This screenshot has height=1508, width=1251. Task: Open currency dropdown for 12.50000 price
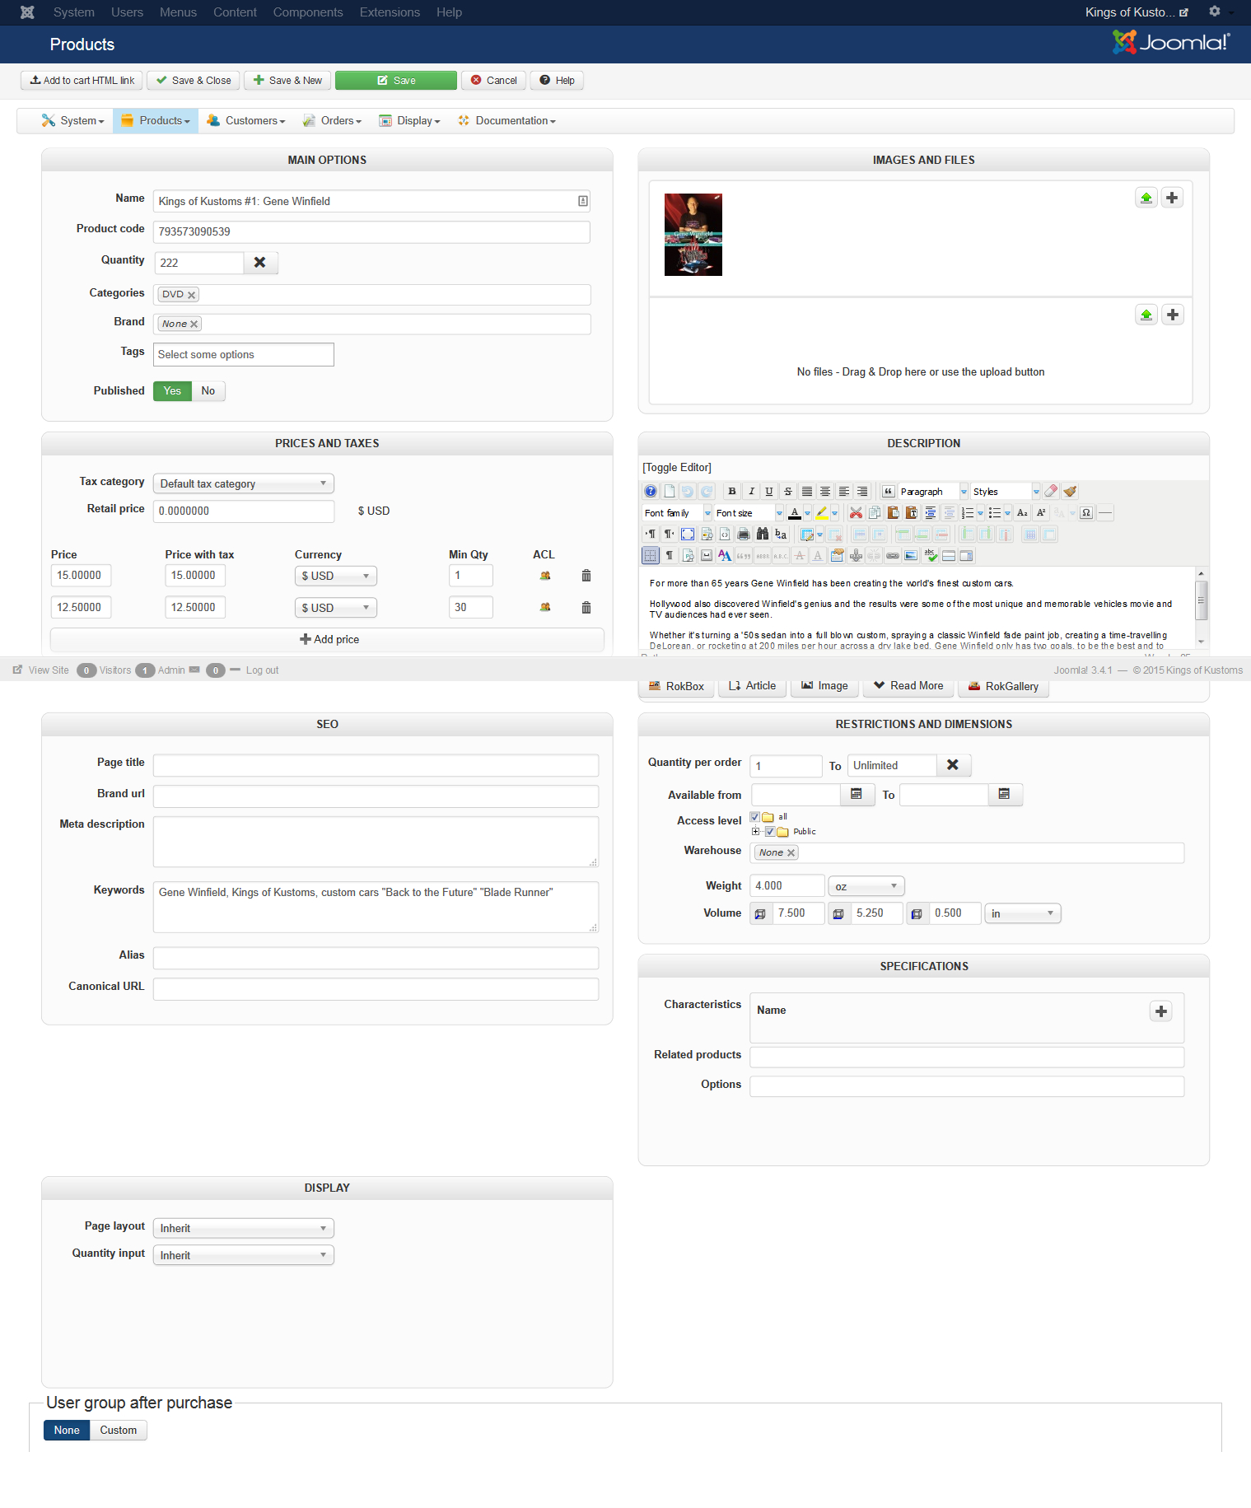point(336,608)
